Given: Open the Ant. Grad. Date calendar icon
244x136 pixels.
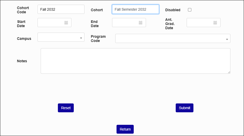Looking at the screenshot, I should [215, 23].
